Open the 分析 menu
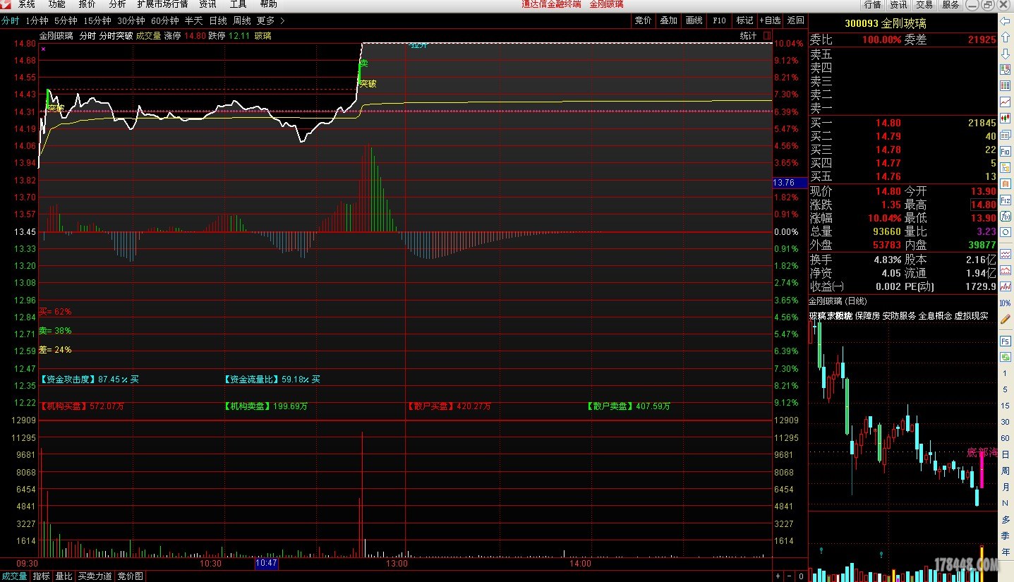Viewport: 1014px width, 582px height. point(117,4)
